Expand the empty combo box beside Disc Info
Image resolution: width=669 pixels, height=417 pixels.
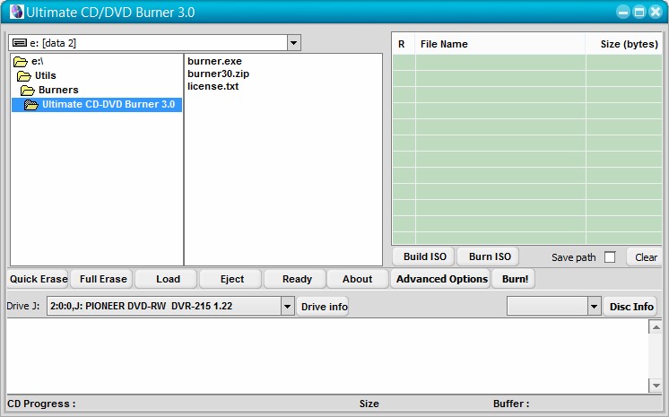tap(594, 306)
